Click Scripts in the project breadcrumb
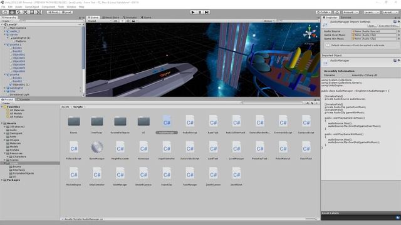The height and width of the screenshot is (225, 401). coord(78,107)
